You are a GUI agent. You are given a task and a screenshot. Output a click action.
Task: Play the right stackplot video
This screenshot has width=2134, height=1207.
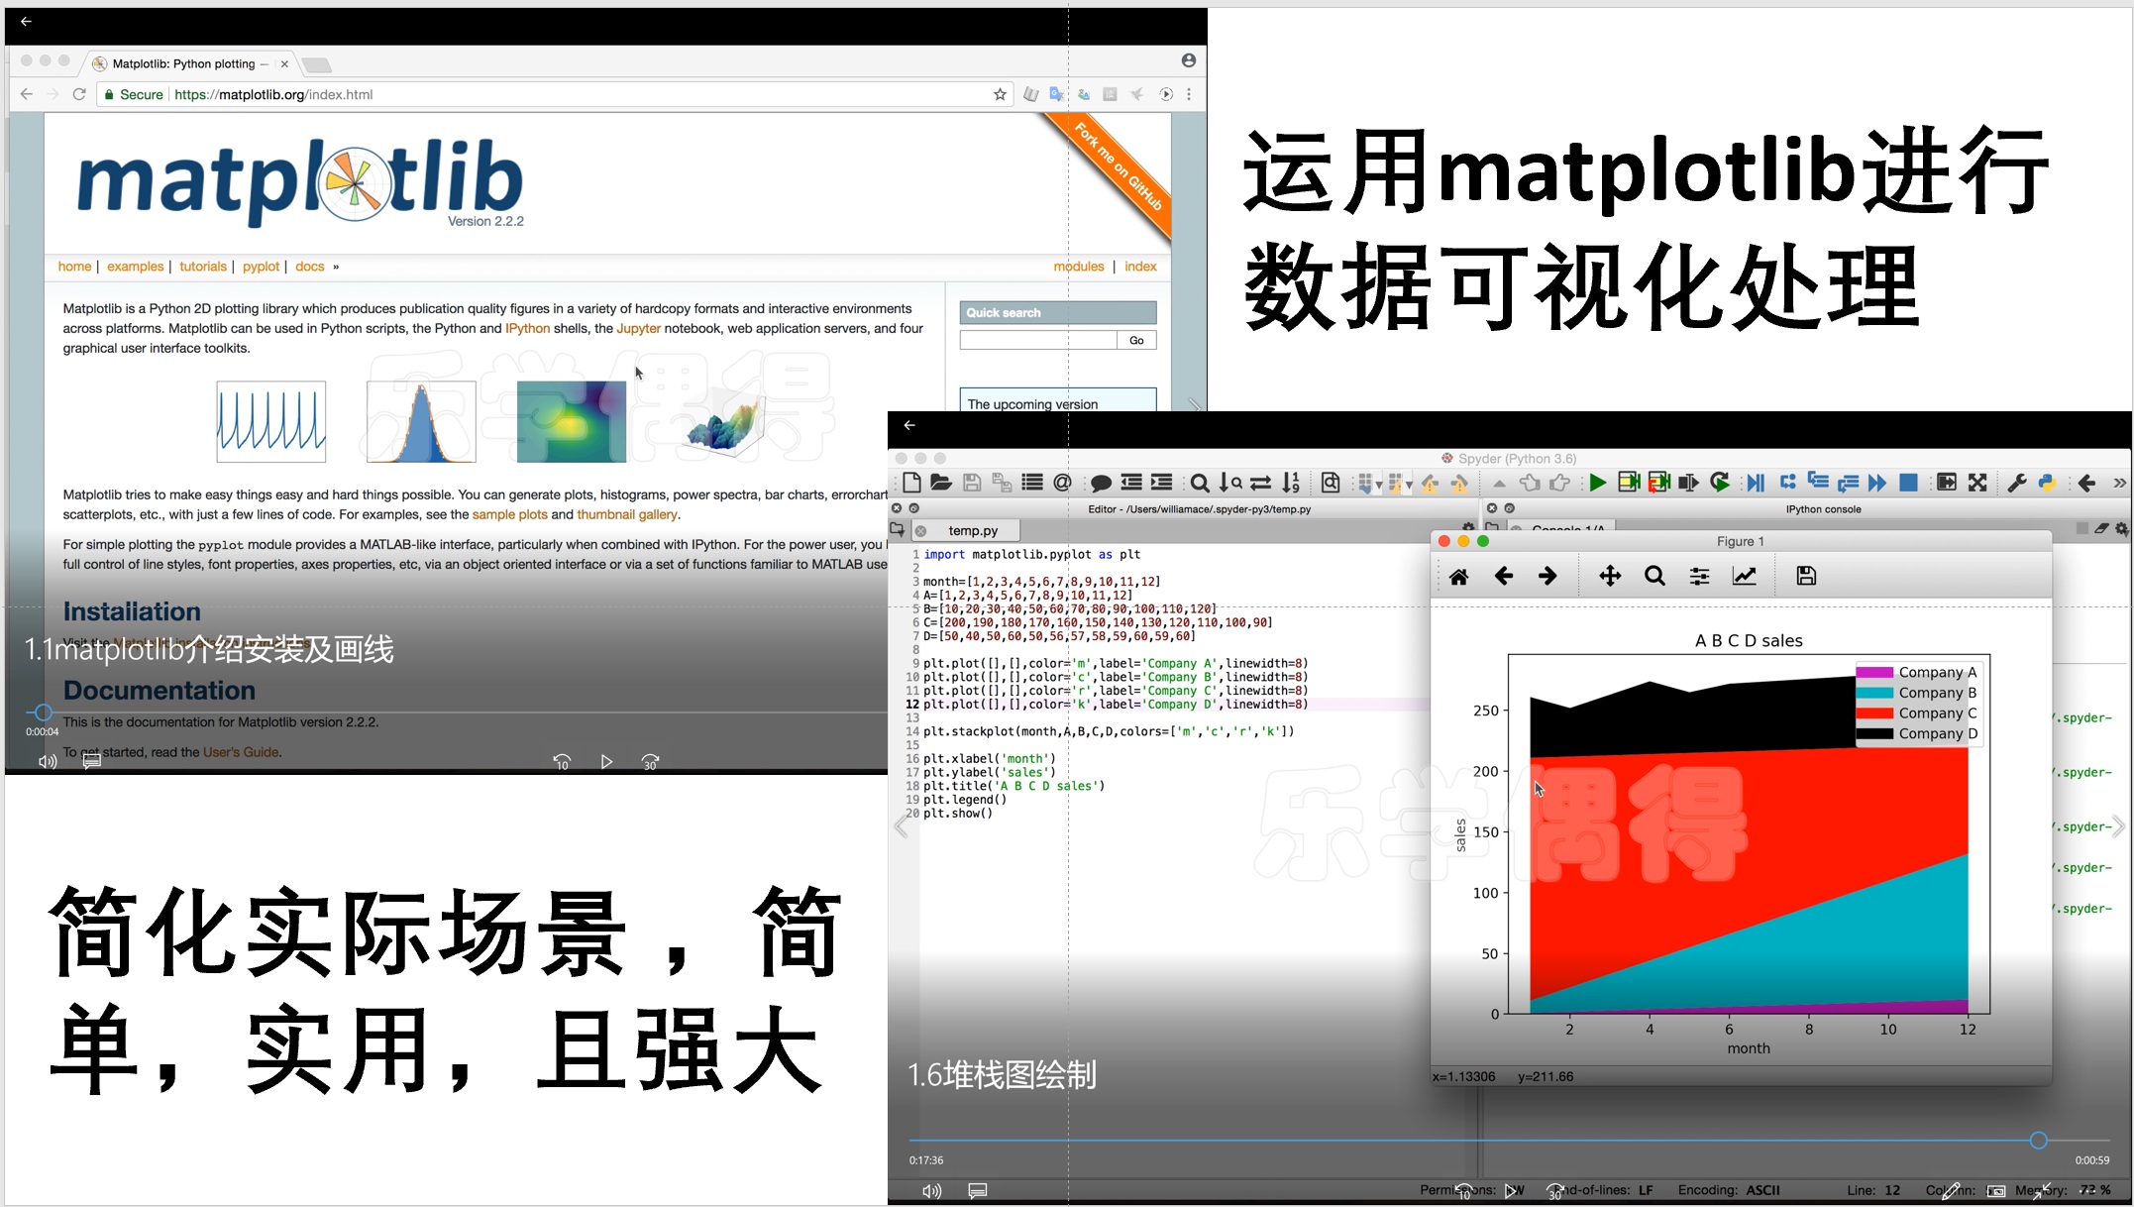click(1510, 1191)
